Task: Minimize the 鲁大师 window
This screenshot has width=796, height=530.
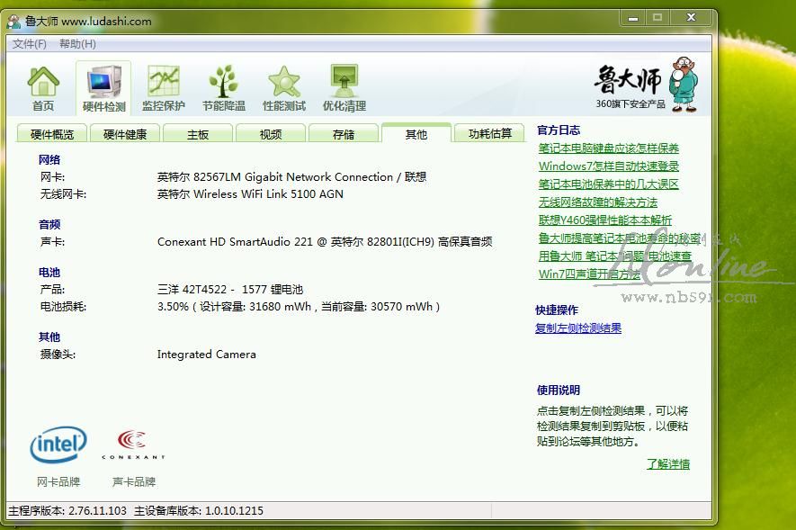Action: [632, 18]
